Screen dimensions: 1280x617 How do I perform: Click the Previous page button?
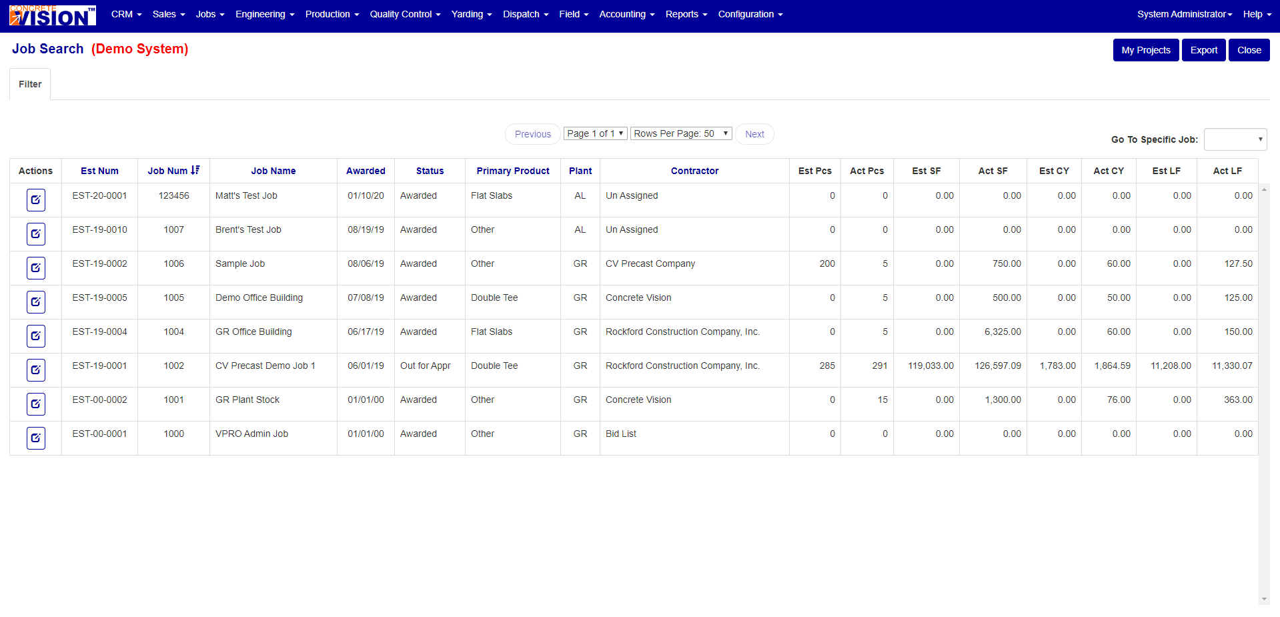click(x=533, y=134)
